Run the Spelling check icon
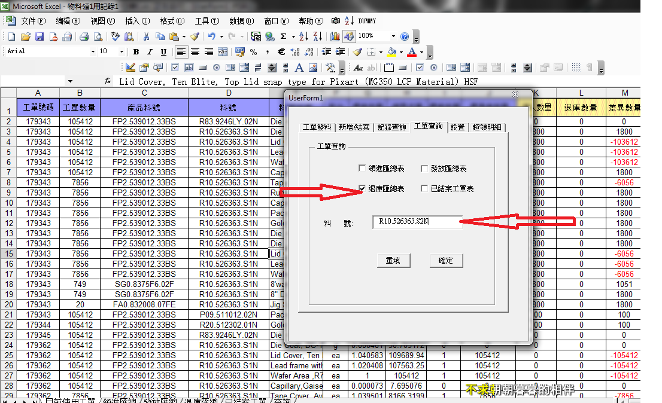 [116, 36]
